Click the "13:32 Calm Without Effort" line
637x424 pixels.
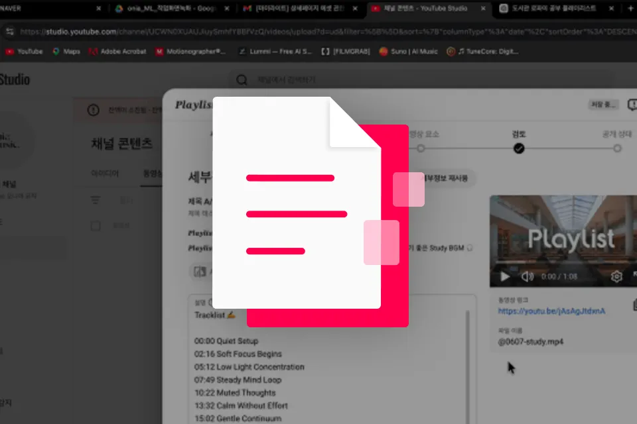coord(241,405)
